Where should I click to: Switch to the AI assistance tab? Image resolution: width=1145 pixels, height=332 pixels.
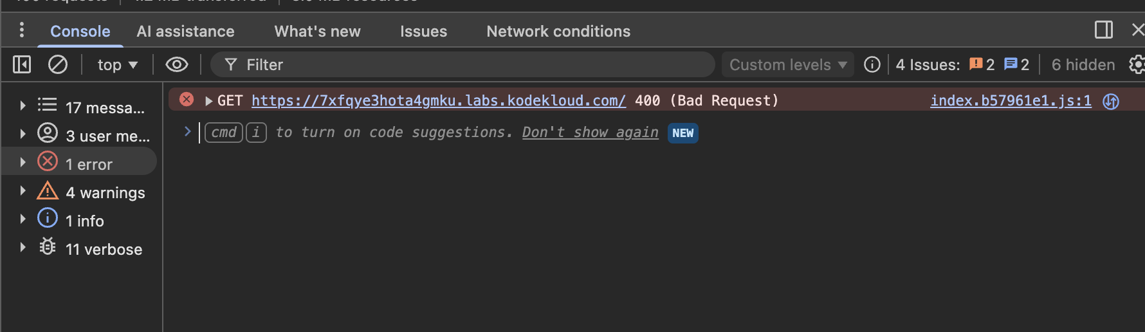tap(185, 31)
